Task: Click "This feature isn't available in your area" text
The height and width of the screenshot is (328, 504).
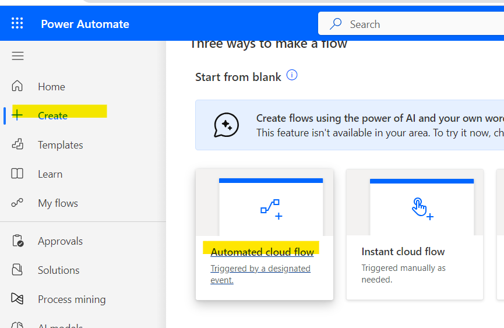Action: click(x=343, y=133)
